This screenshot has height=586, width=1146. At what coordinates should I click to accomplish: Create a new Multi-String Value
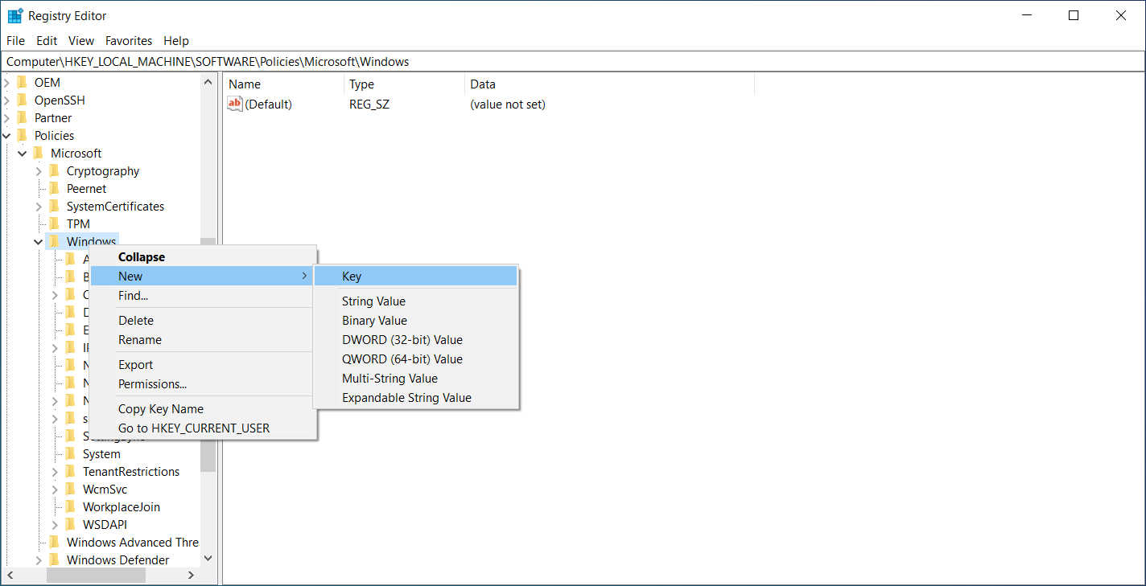coord(416,378)
